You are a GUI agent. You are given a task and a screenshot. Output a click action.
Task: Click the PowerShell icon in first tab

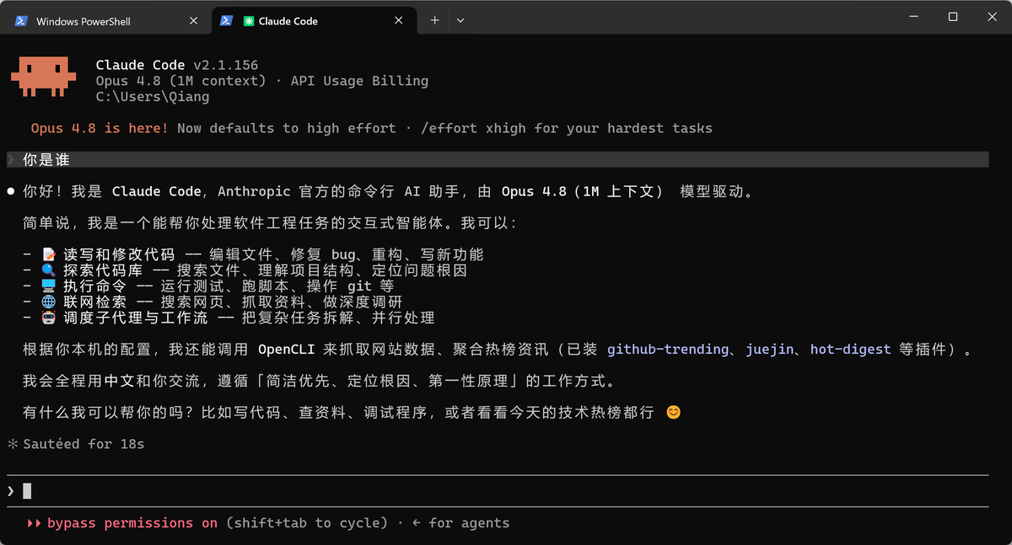(20, 21)
